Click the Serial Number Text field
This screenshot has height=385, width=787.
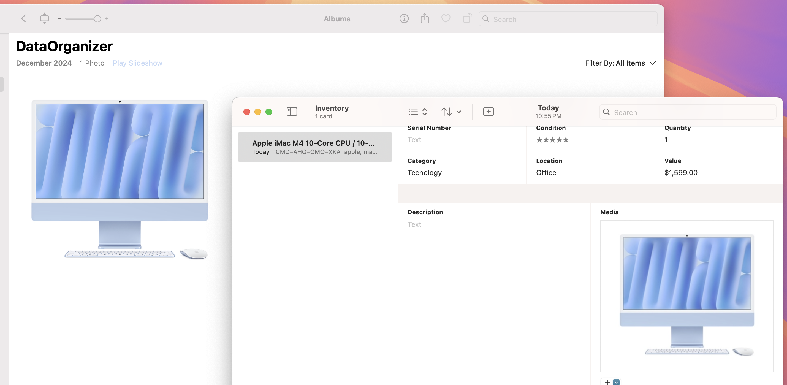(414, 140)
